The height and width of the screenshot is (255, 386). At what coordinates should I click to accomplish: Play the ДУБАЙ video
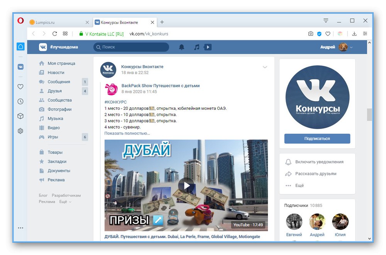point(186,186)
